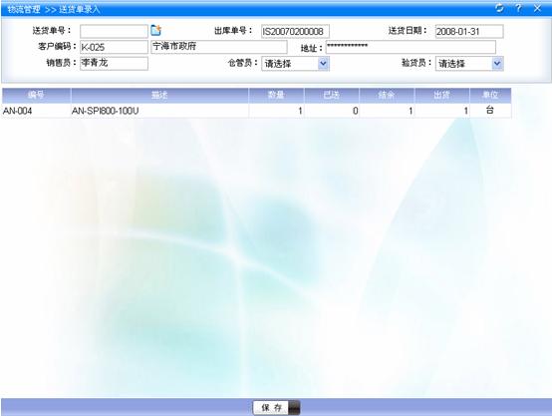Click the 数量 column header
This screenshot has height=416, width=552.
(x=276, y=95)
